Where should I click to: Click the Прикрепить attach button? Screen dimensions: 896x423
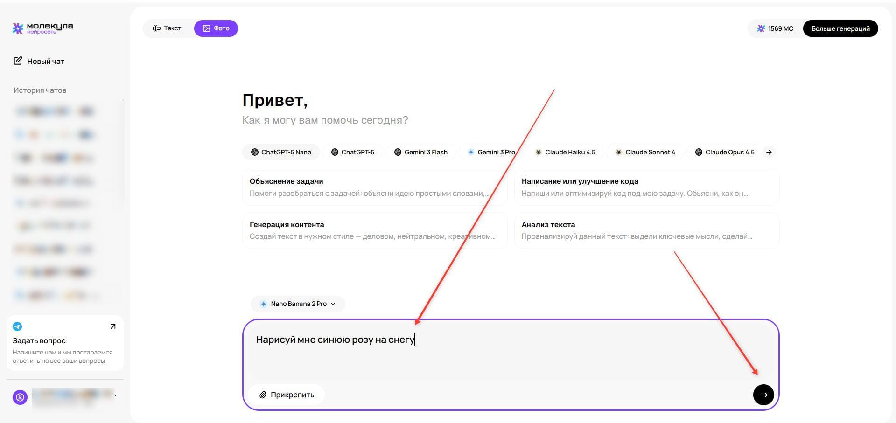(x=287, y=395)
